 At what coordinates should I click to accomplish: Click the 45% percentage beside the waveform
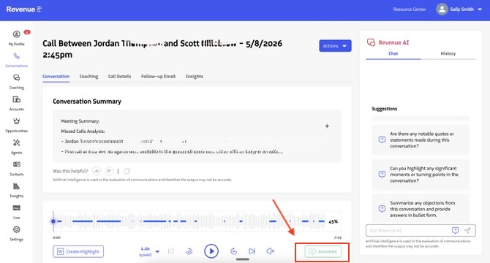(x=333, y=221)
